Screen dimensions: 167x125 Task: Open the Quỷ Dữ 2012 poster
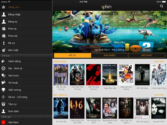pos(159,108)
